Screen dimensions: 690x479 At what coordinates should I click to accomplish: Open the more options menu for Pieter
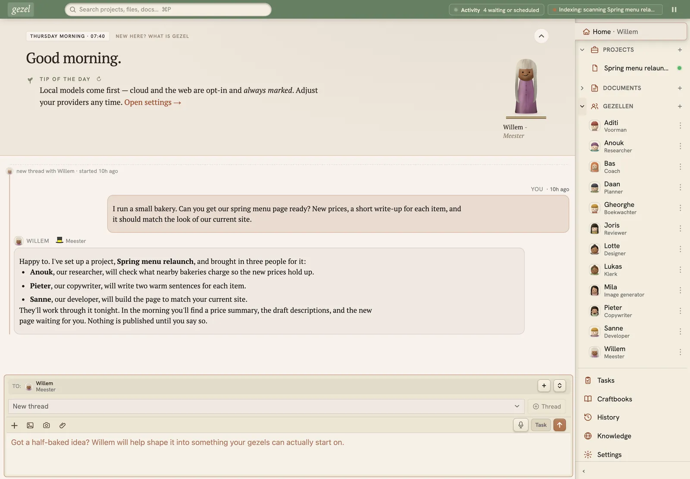tap(680, 311)
